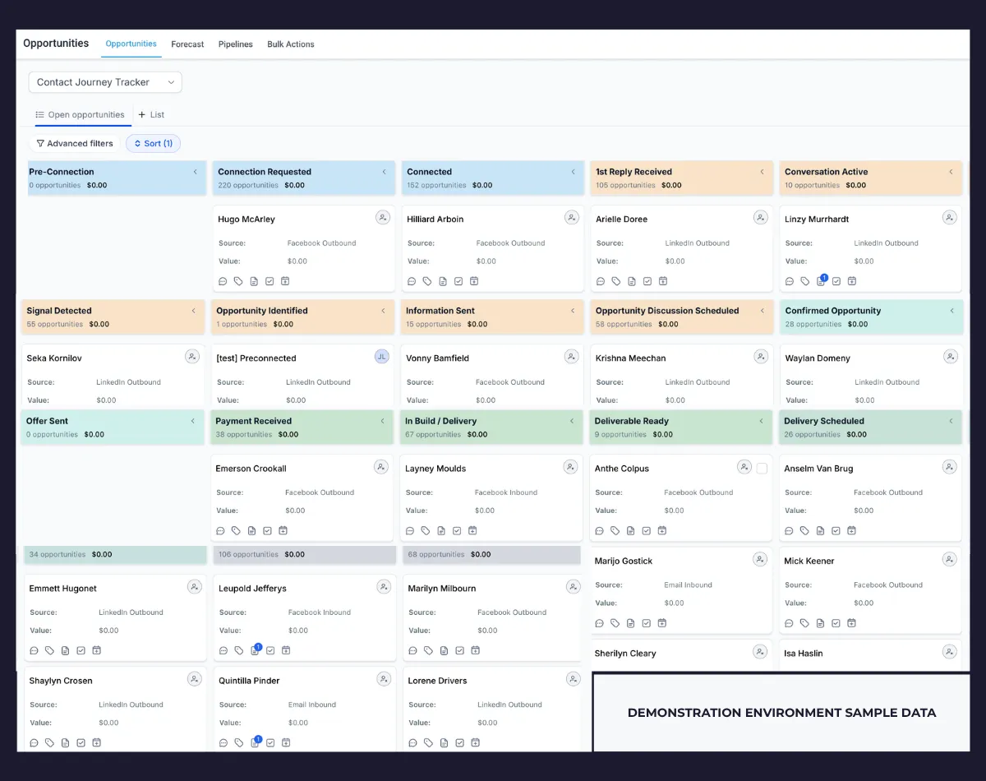Collapse the Conversation Active stage column
The image size is (986, 781).
(951, 172)
